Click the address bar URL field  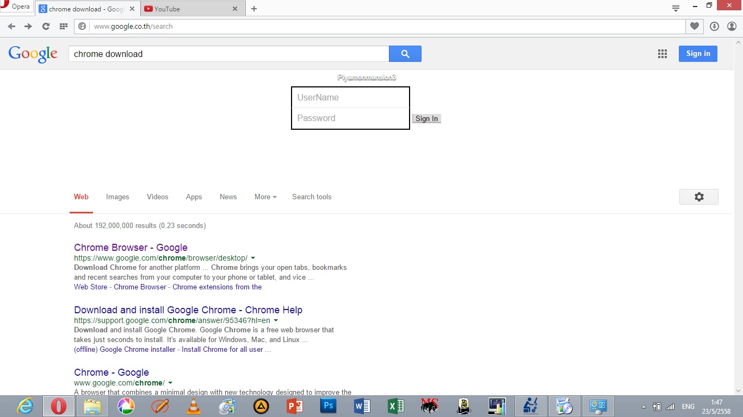tap(381, 26)
